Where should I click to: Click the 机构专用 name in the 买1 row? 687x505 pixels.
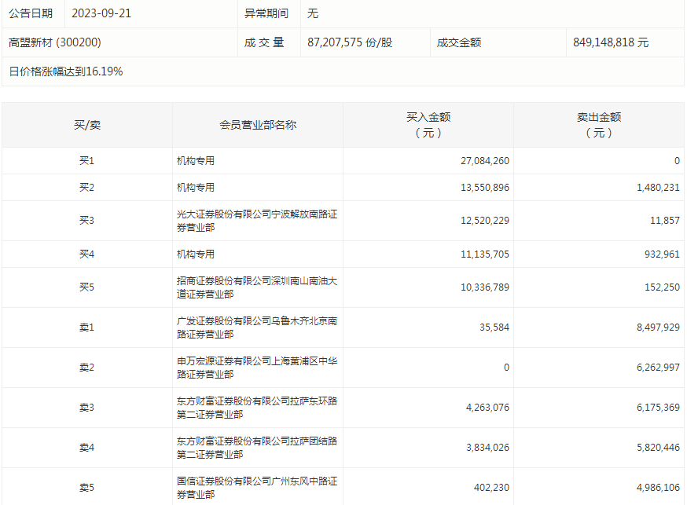(196, 161)
